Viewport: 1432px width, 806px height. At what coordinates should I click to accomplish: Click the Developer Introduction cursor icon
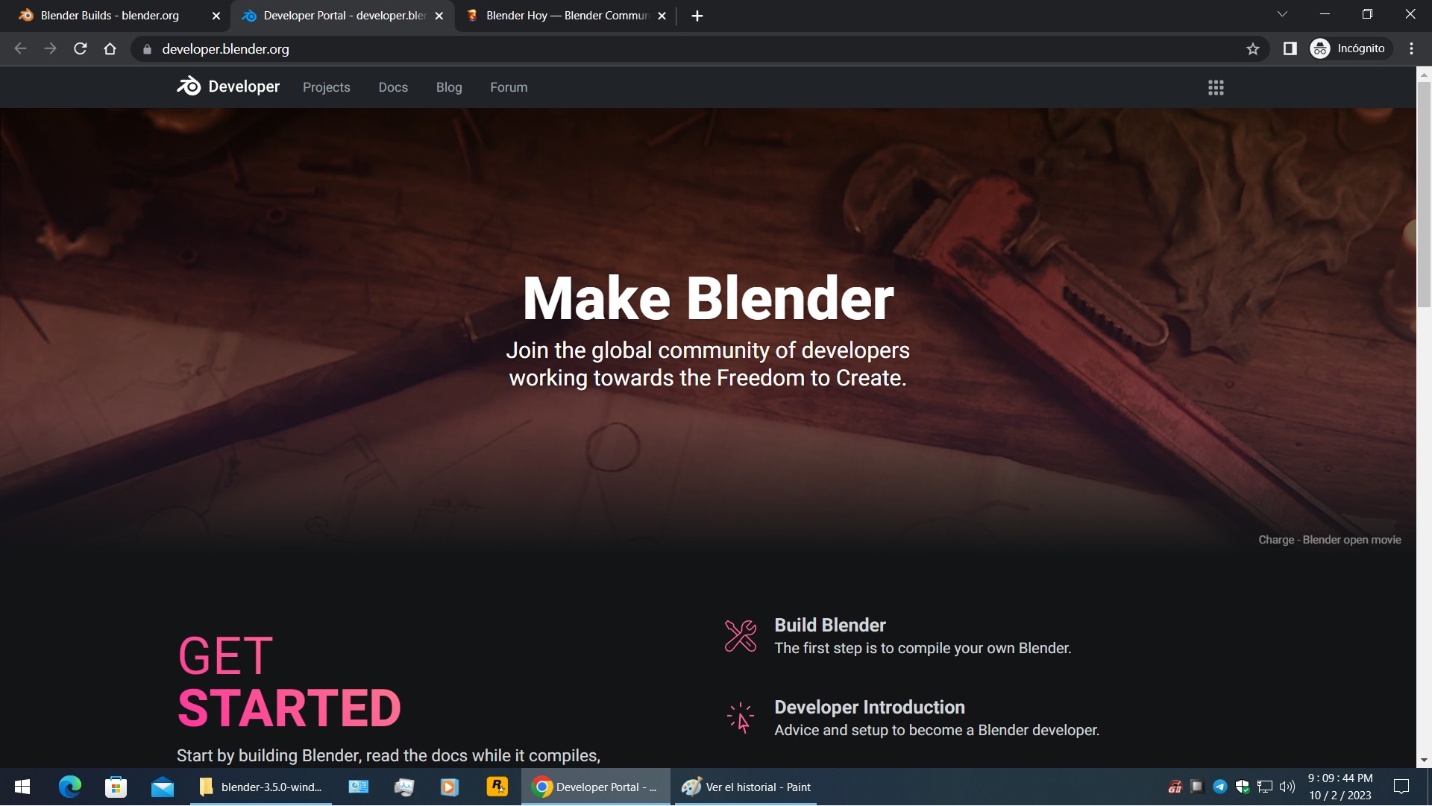(741, 718)
